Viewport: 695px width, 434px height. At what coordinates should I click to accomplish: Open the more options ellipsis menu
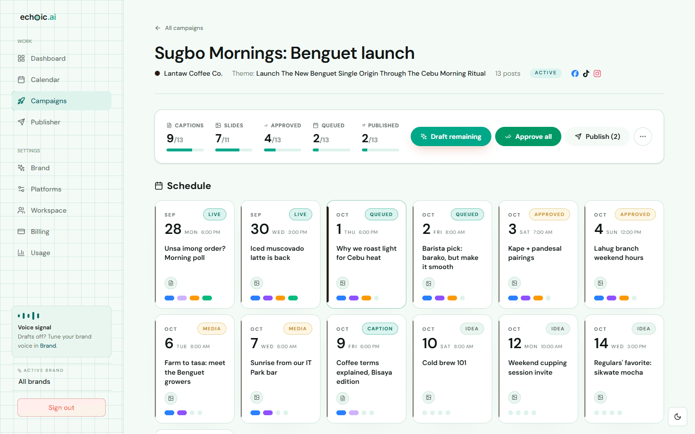(643, 136)
